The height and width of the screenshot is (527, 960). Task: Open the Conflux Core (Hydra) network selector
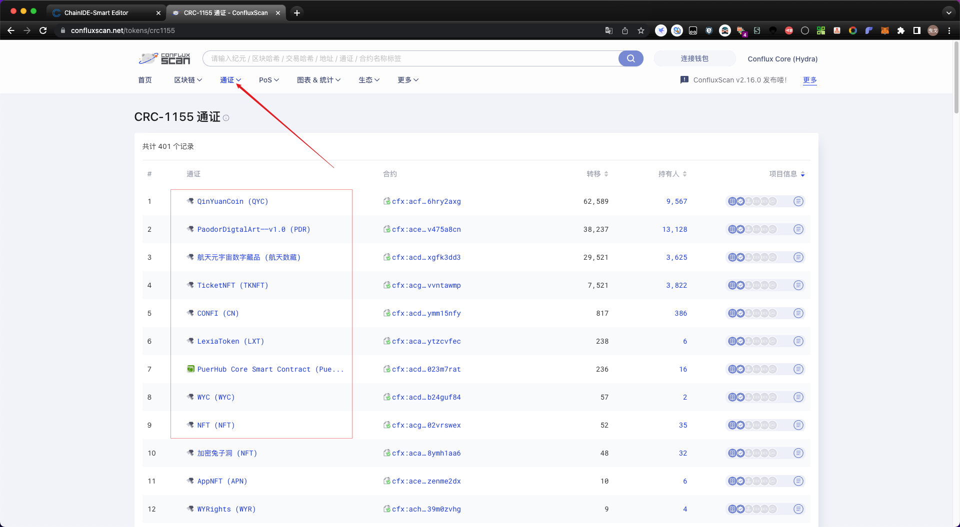pos(782,59)
